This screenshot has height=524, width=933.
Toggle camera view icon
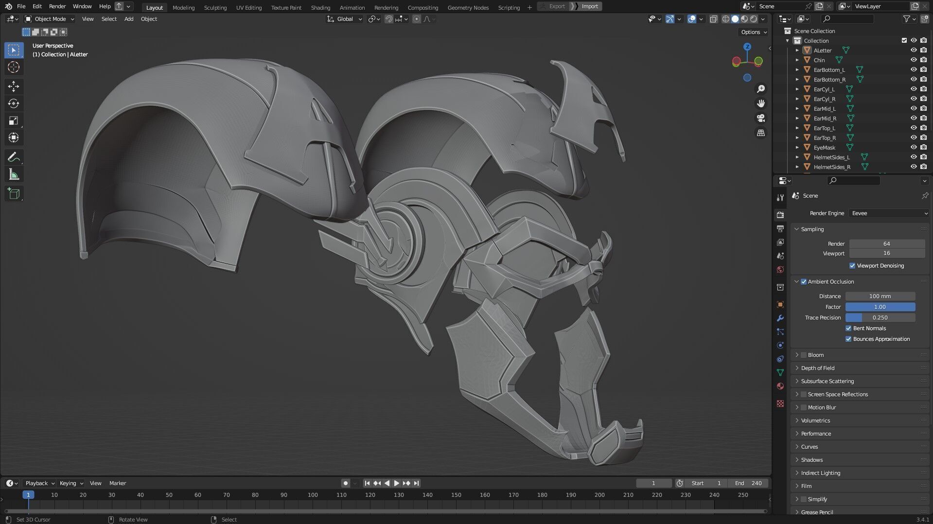point(761,118)
